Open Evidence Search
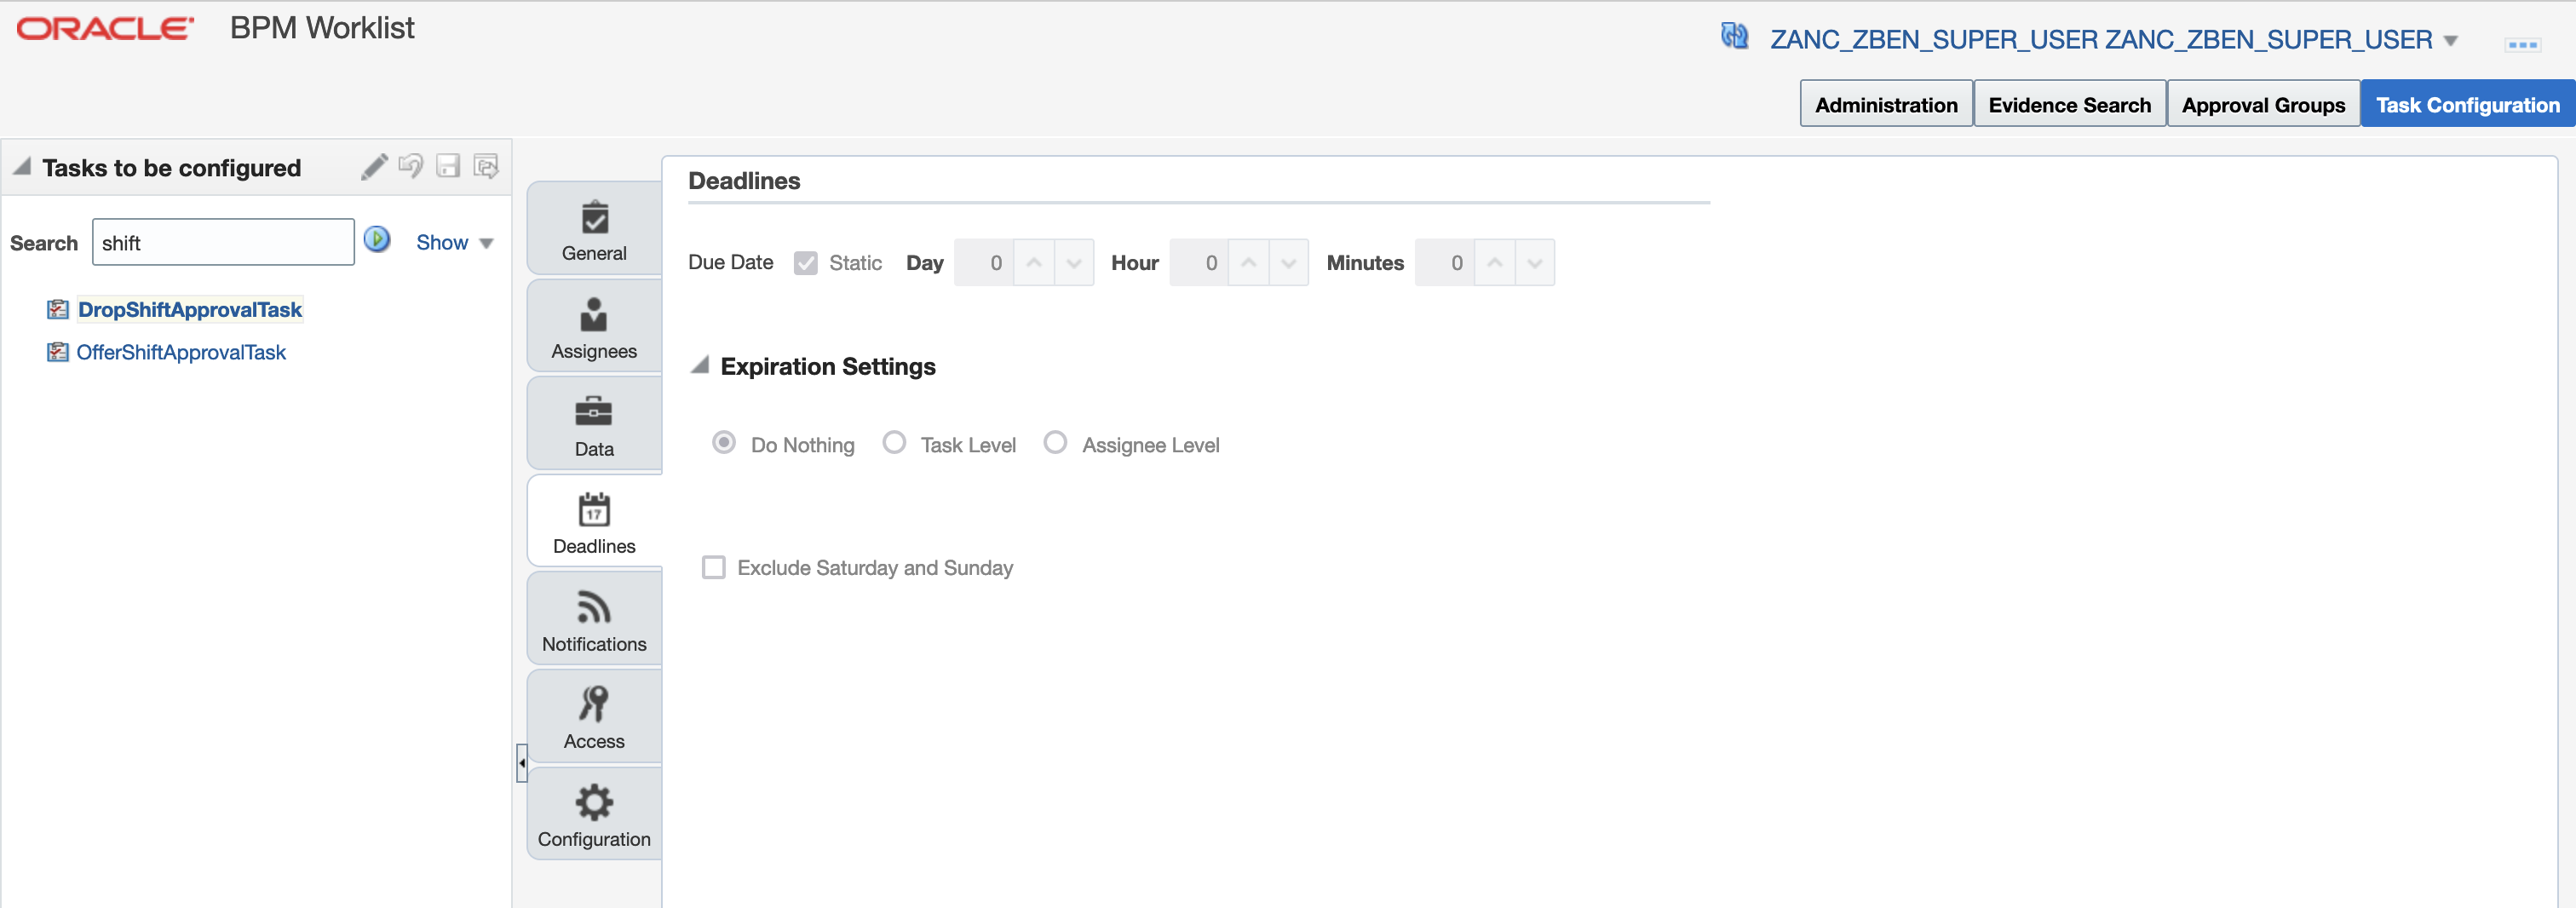 [2069, 104]
